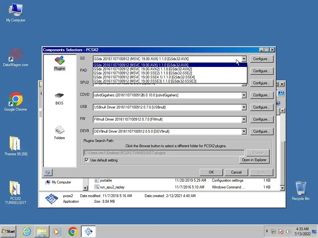Click Configure button for SPU2
Viewport: 318px width, 238px height.
(x=261, y=83)
